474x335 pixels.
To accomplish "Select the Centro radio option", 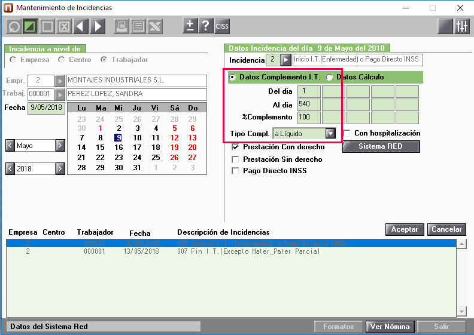I will tap(62, 60).
